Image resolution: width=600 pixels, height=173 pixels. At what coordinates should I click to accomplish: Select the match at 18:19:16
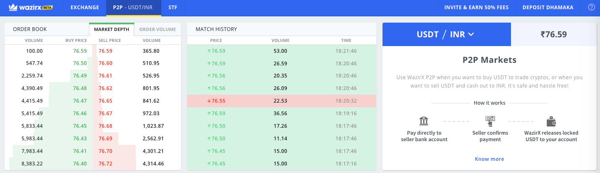[x=281, y=114]
